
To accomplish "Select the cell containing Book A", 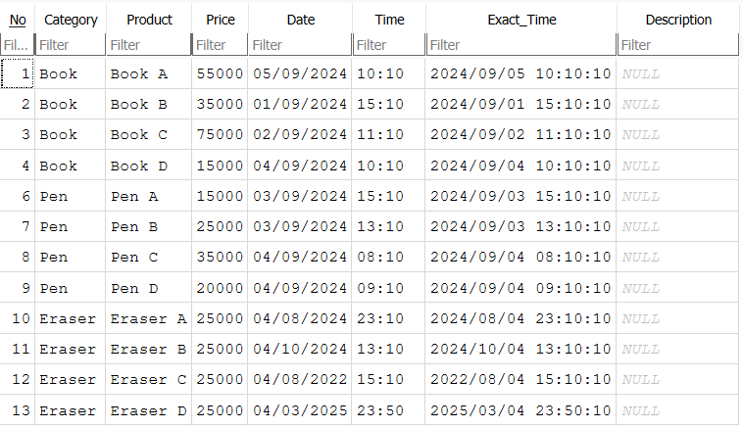I will pyautogui.click(x=149, y=73).
